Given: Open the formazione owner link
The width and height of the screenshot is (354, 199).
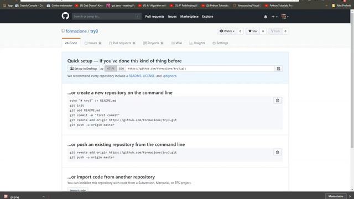Looking at the screenshot, I should pos(76,31).
